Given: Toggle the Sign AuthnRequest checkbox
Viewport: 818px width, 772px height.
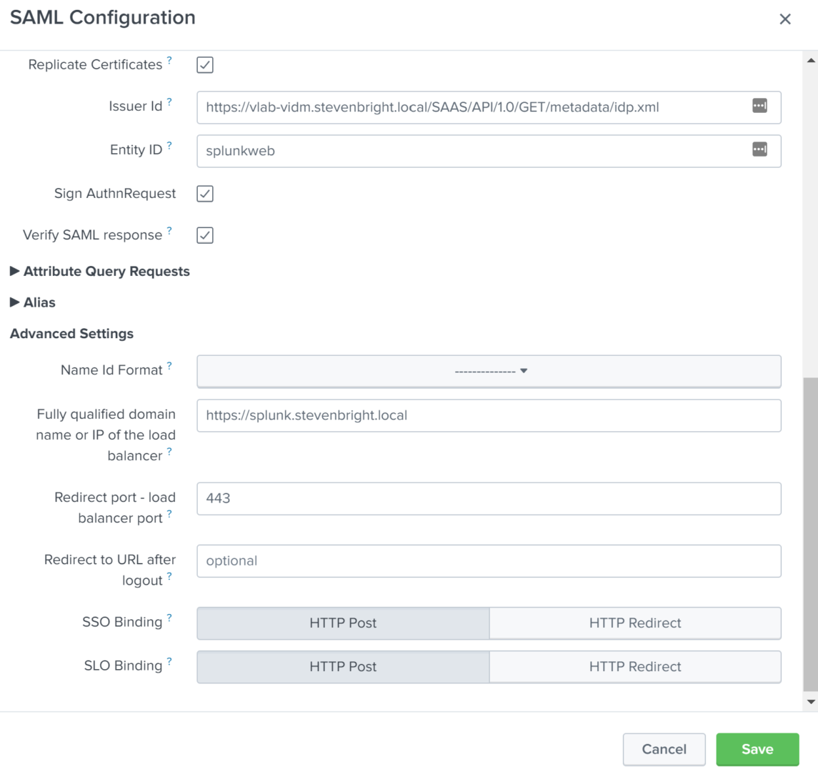Looking at the screenshot, I should pyautogui.click(x=205, y=194).
